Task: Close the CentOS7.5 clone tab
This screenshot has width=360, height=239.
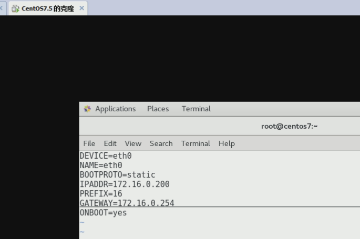Action: [82, 8]
